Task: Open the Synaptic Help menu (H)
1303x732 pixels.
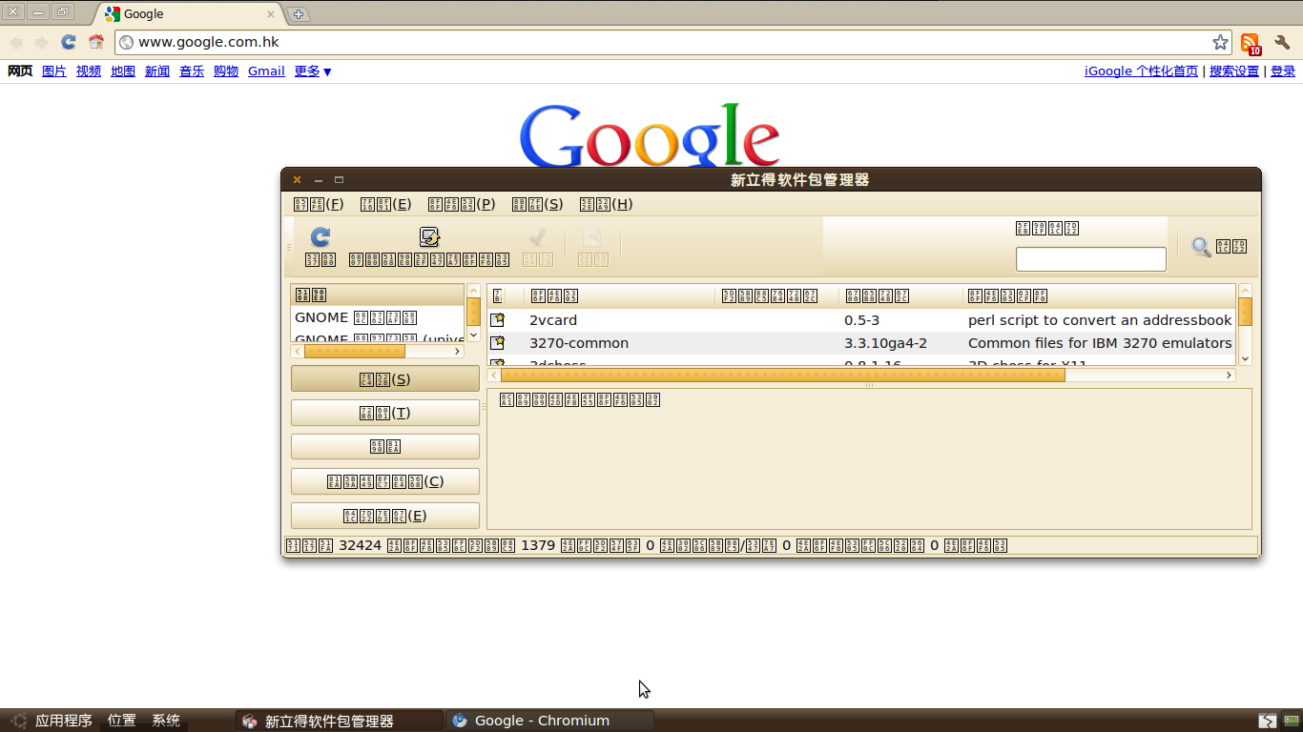Action: point(607,204)
